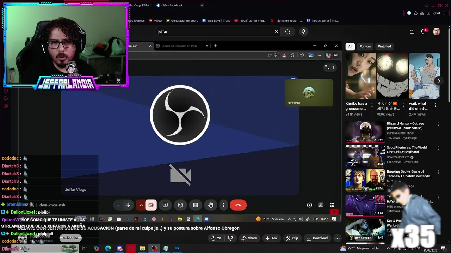Viewport: 451px width, 253px height.
Task: Open meeting details info icon
Action: (x=309, y=205)
